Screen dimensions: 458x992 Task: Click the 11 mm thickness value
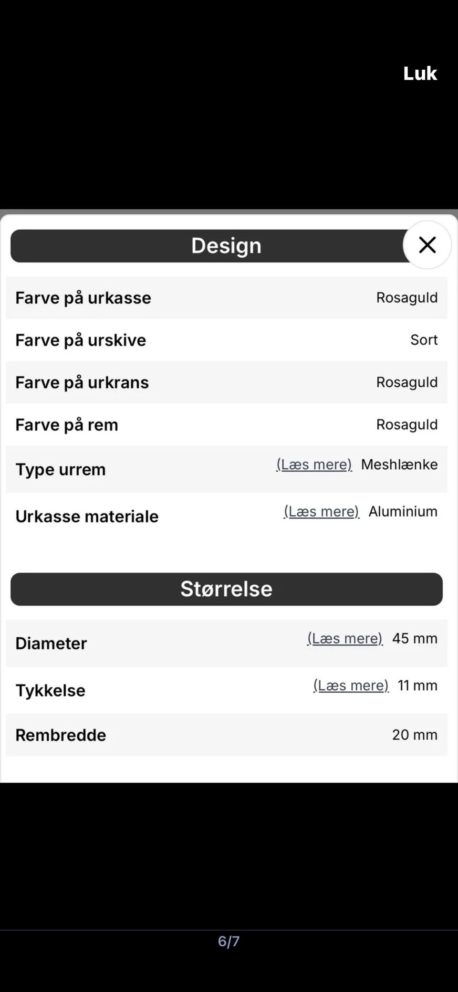[417, 686]
